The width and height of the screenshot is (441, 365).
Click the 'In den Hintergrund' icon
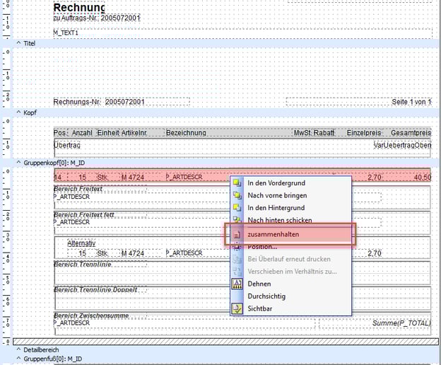237,208
